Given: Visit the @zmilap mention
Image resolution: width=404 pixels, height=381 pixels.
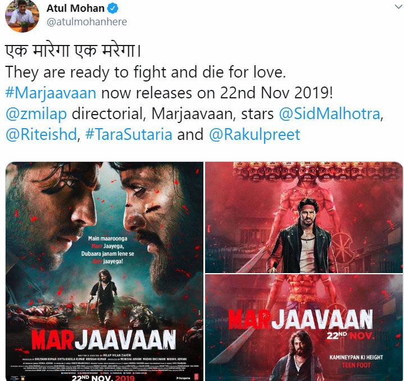Looking at the screenshot, I should coord(36,114).
